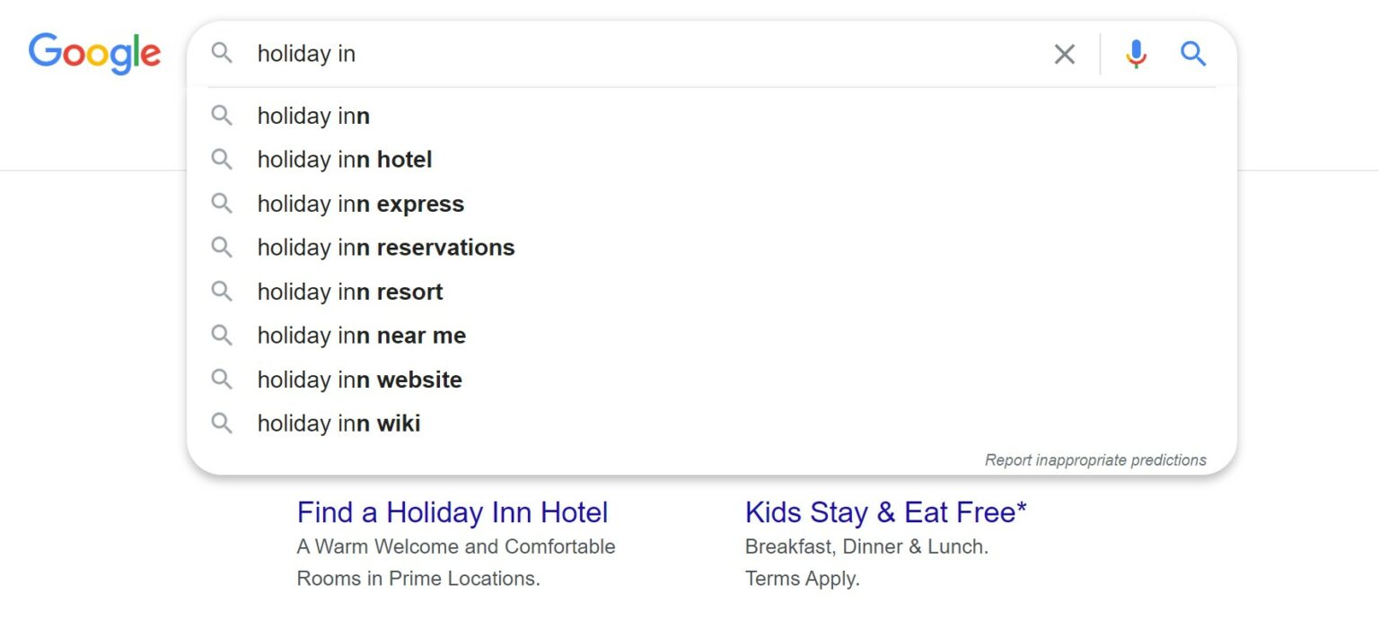Click the Google logo
Screen dimensions: 1379x629
94,54
